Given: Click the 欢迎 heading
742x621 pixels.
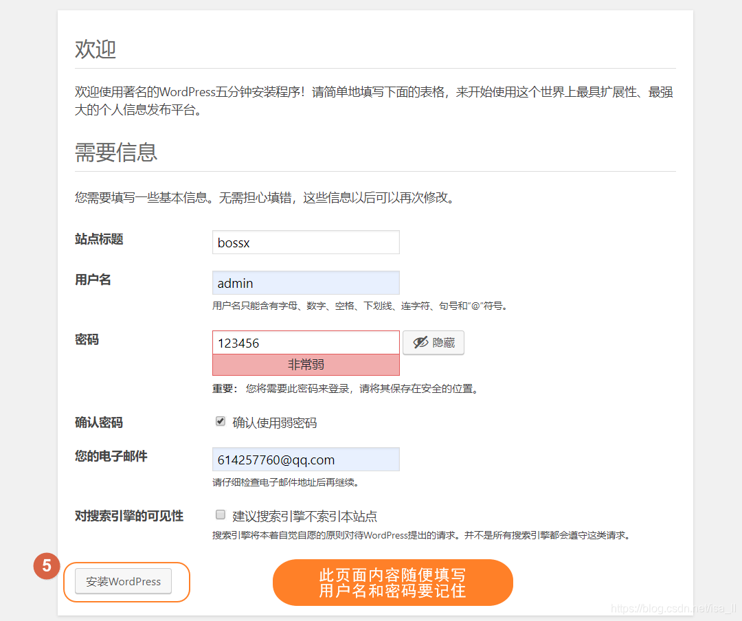Looking at the screenshot, I should 95,49.
